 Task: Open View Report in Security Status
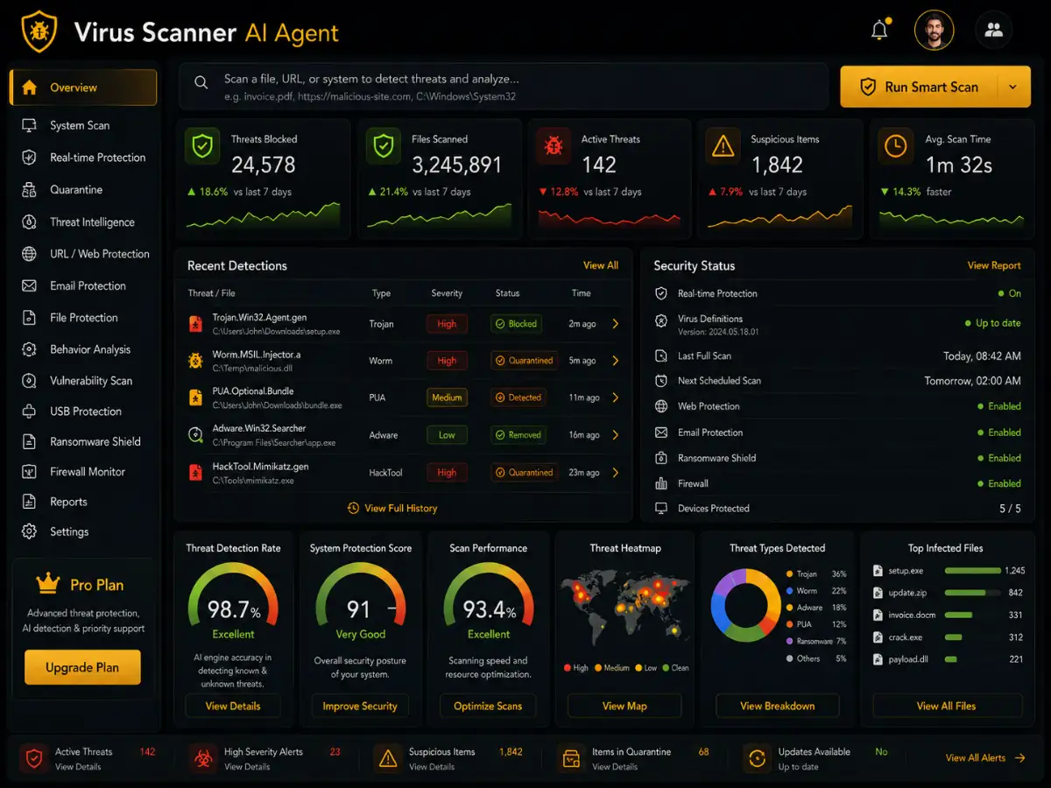tap(994, 265)
